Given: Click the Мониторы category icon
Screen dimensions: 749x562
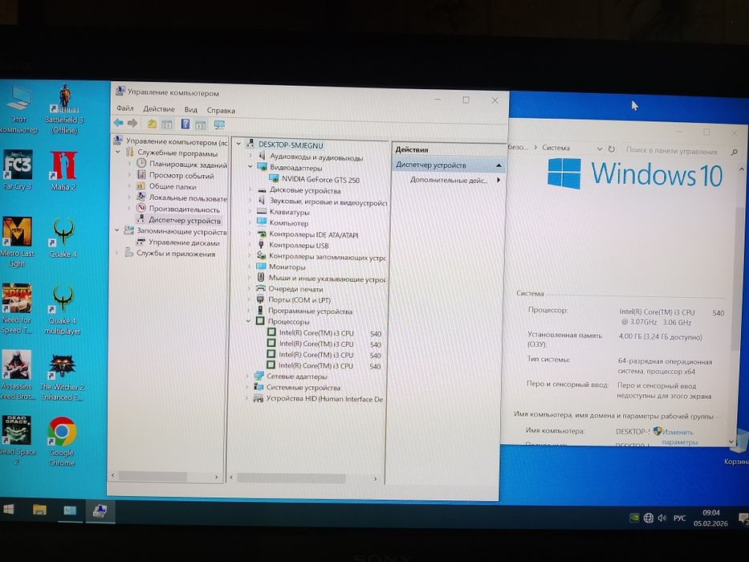Looking at the screenshot, I should (261, 267).
